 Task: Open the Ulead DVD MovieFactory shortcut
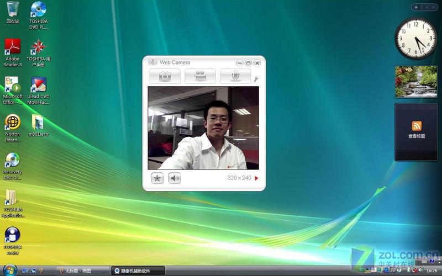tap(38, 91)
